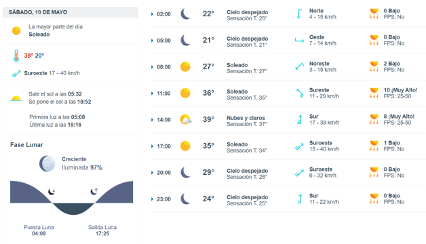Click the Suroeste 17 - 40 km/h wind summary
The height and width of the screenshot is (244, 426).
click(x=52, y=73)
